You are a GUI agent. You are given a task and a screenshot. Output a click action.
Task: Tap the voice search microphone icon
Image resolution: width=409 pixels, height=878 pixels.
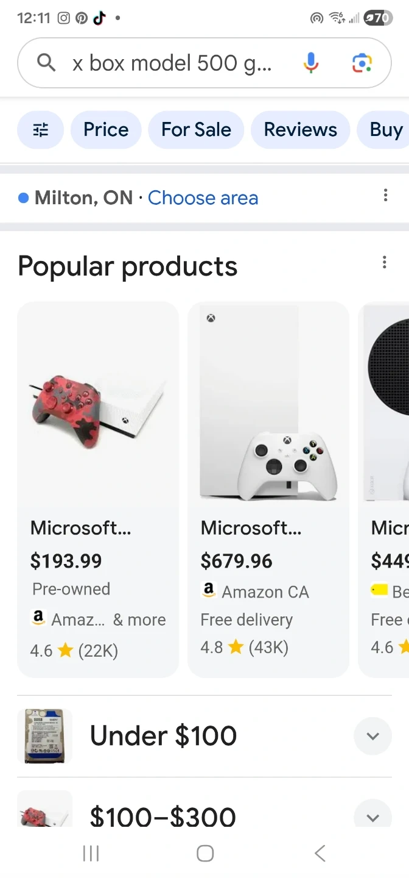(x=310, y=63)
